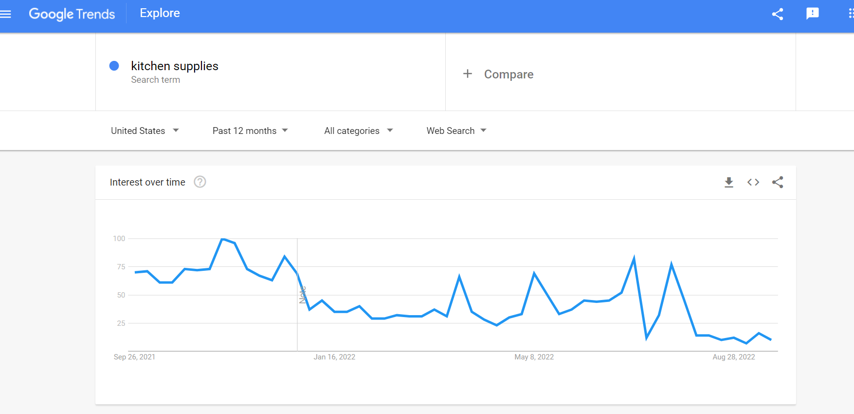This screenshot has width=854, height=414.
Task: Open the Explore page link
Action: [160, 13]
